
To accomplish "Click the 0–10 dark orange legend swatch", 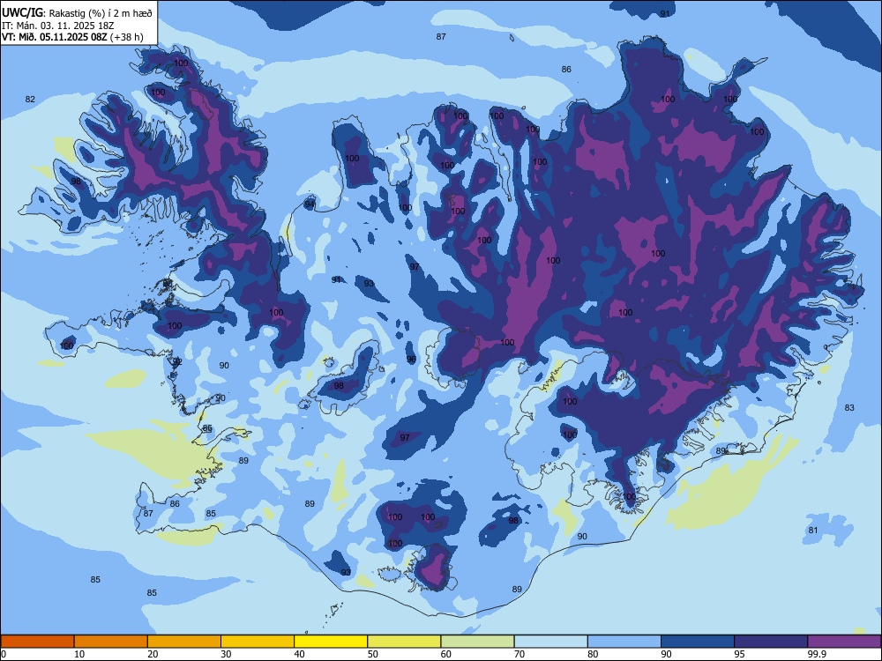I will pos(37,642).
